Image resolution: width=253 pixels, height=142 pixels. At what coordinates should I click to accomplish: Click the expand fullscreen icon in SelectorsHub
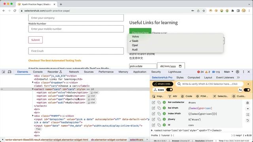click(248, 115)
